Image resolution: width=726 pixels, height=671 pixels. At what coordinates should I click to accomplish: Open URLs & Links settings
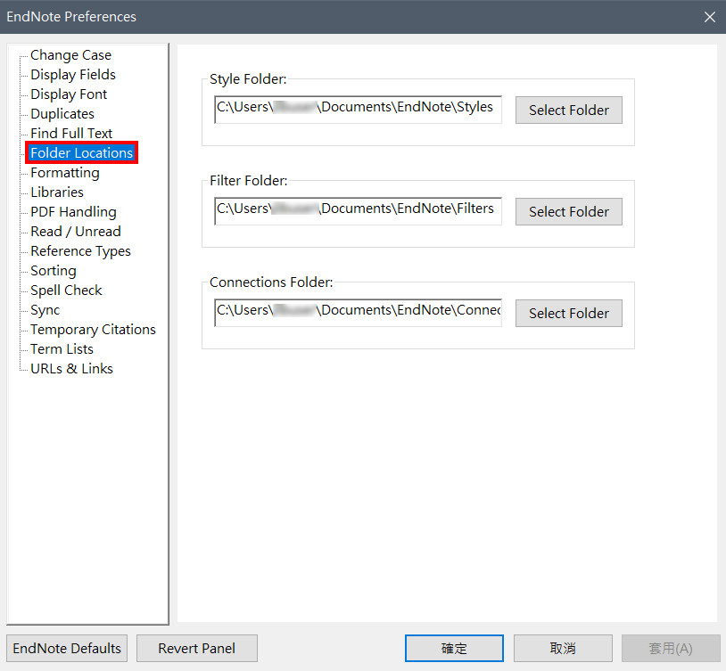[71, 368]
